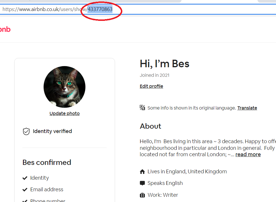Click the house icon beside Lives in England
This screenshot has height=202, width=276.
(142, 171)
